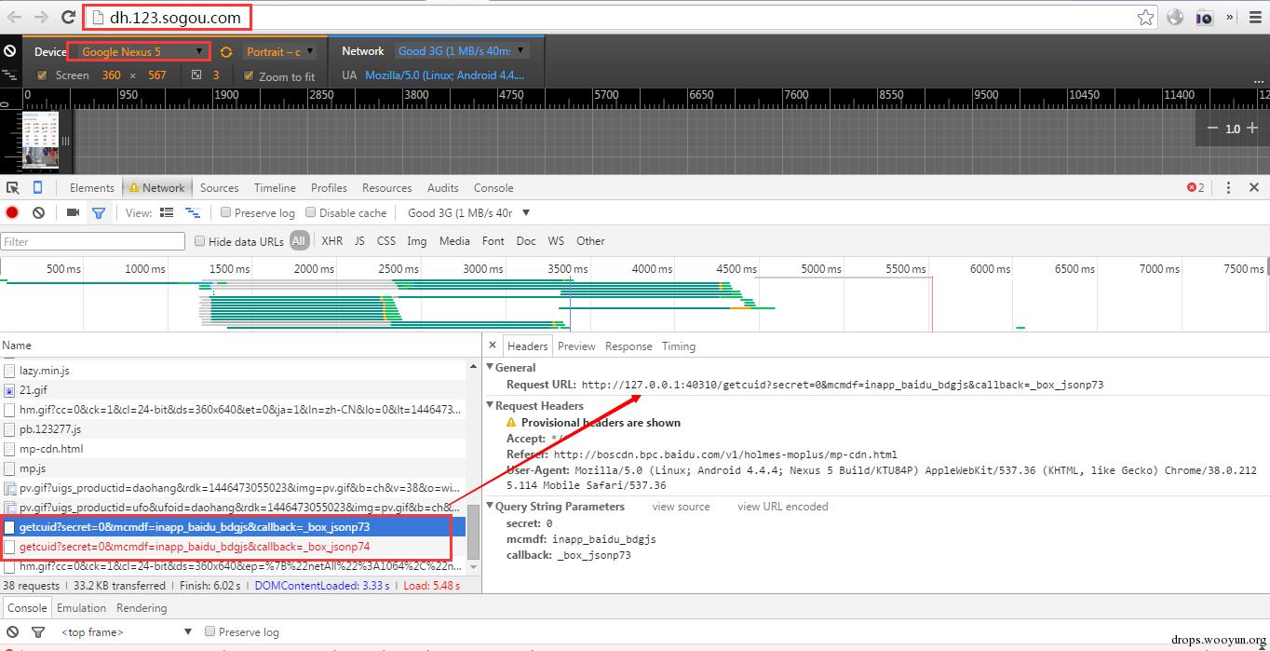This screenshot has width=1270, height=651.
Task: Reload page with browser refresh icon
Action: pos(68,17)
